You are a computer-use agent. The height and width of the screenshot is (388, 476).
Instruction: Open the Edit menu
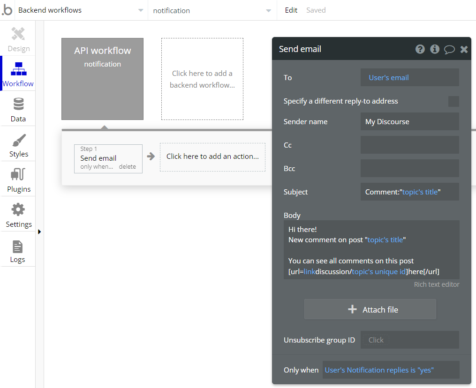pos(291,10)
